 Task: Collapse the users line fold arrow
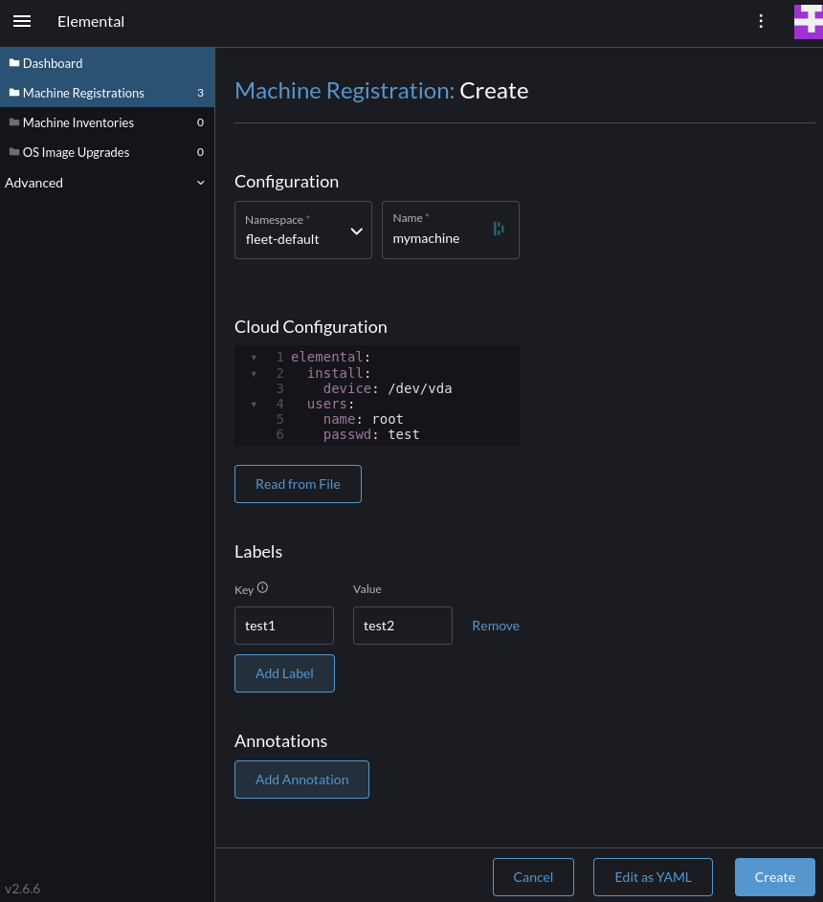pyautogui.click(x=254, y=405)
